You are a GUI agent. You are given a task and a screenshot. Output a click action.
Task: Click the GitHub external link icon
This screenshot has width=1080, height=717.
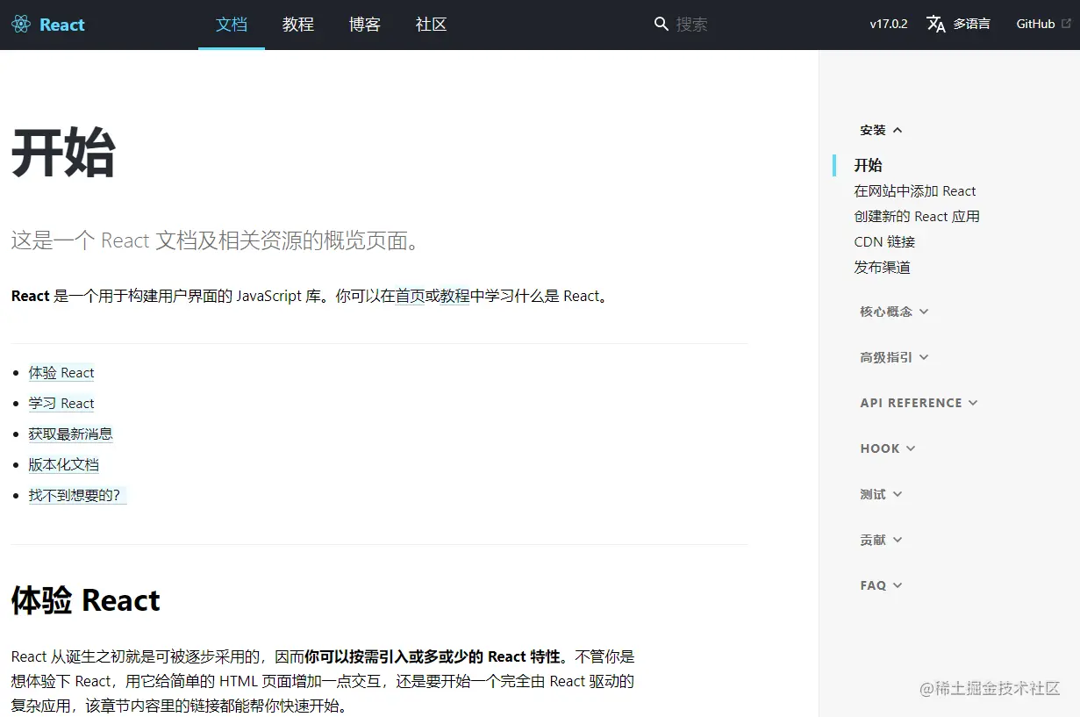point(1066,24)
